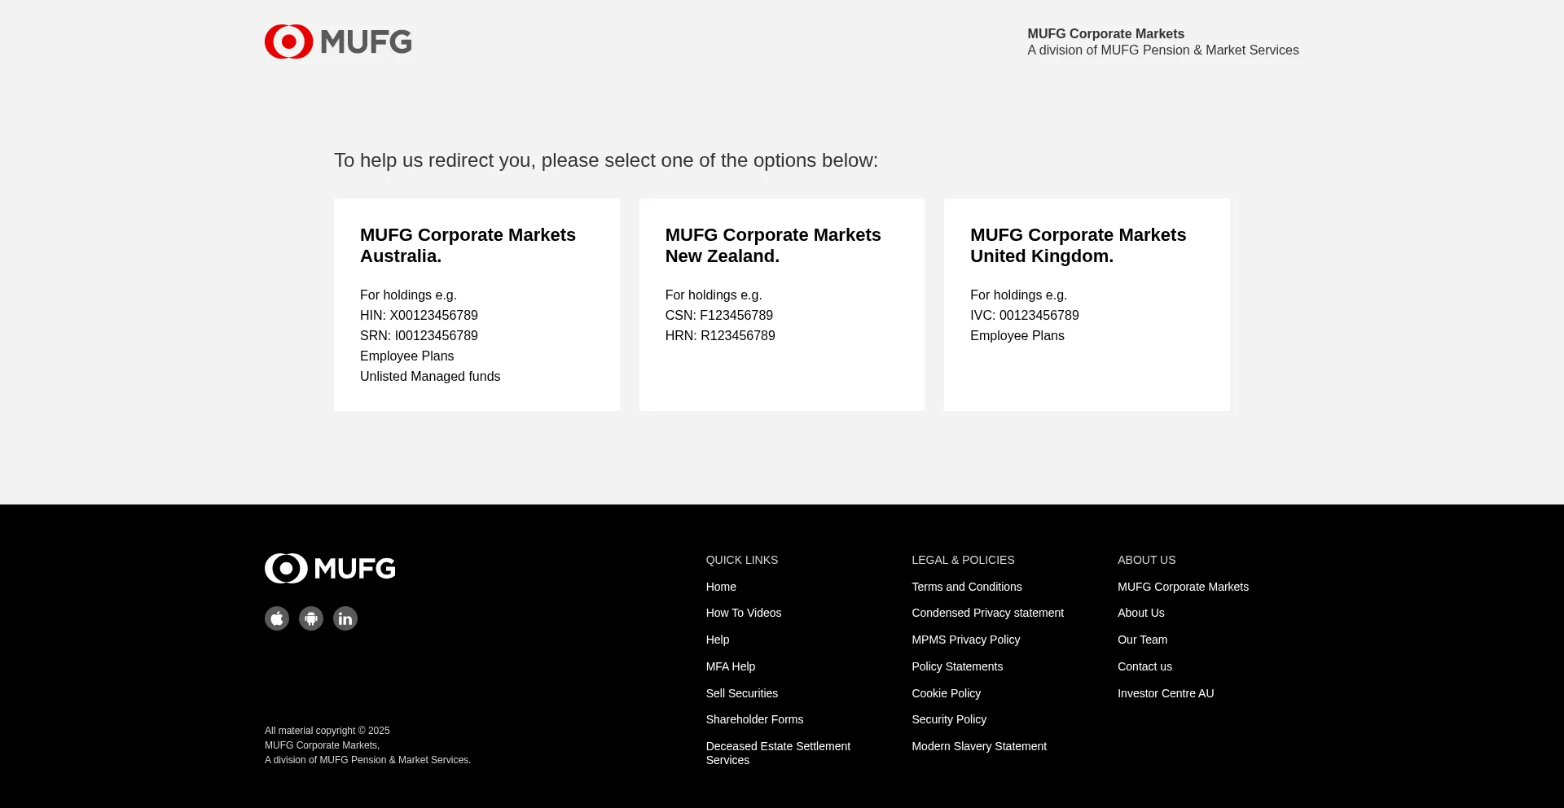Select MUFG Corporate Markets Australia card
This screenshot has height=808, width=1564.
pyautogui.click(x=477, y=304)
